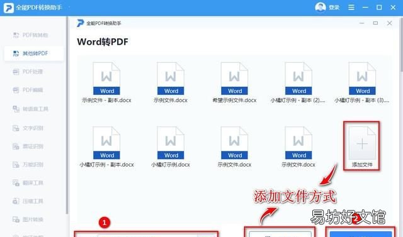Select the file 小橘灯示例.docx

[x=171, y=147]
